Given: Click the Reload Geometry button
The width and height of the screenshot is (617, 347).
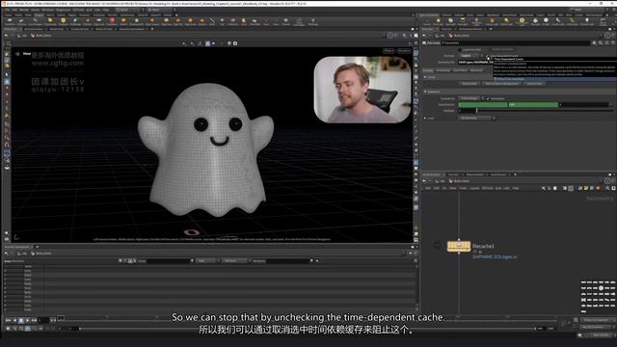Looking at the screenshot, I should click(x=502, y=49).
